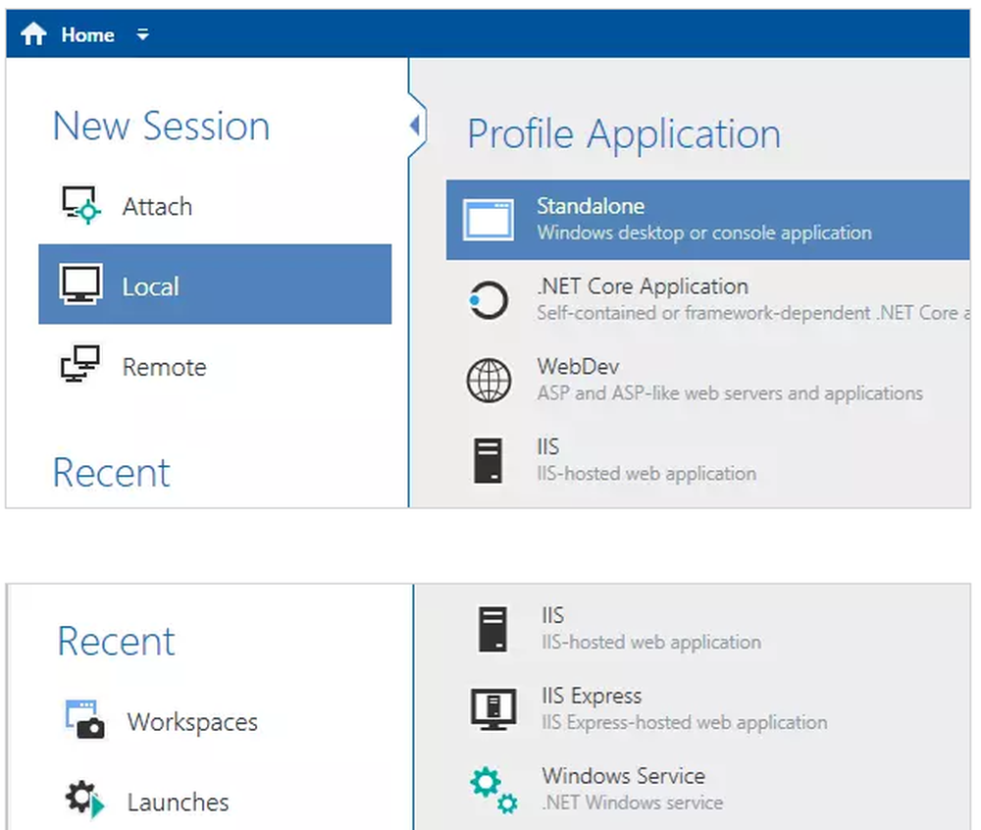
Task: Click 'IIS Express-hosted web application' description
Action: point(685,722)
